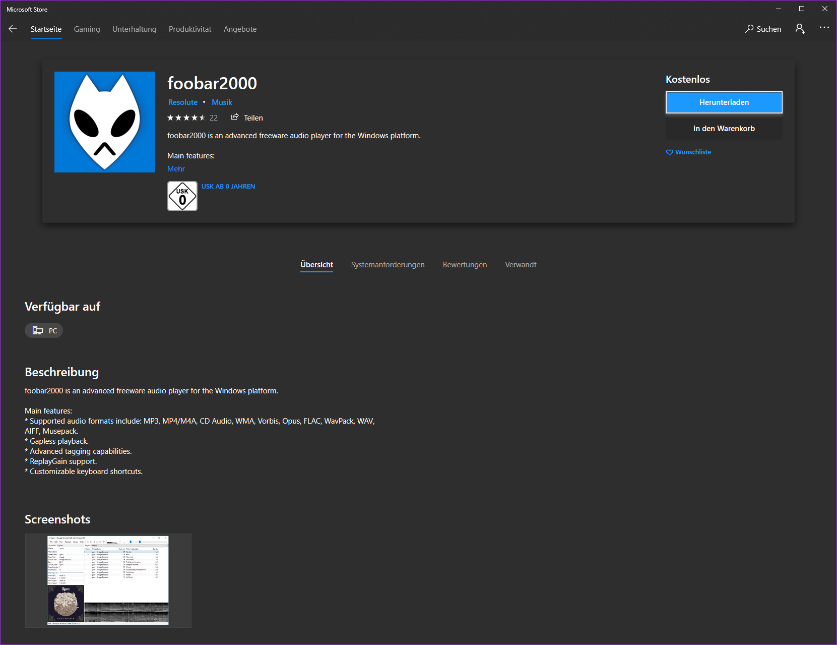The image size is (837, 645).
Task: Click the foobar2000 app logo
Action: tap(105, 122)
